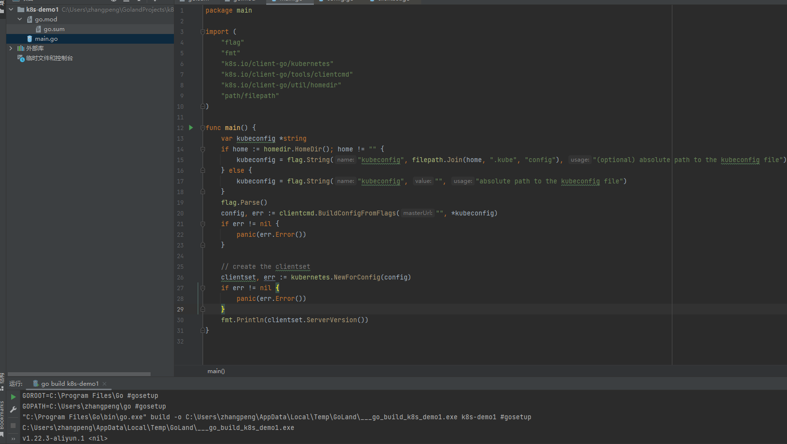Select go.mod in the project tree
Image resolution: width=787 pixels, height=444 pixels.
pos(90,19)
